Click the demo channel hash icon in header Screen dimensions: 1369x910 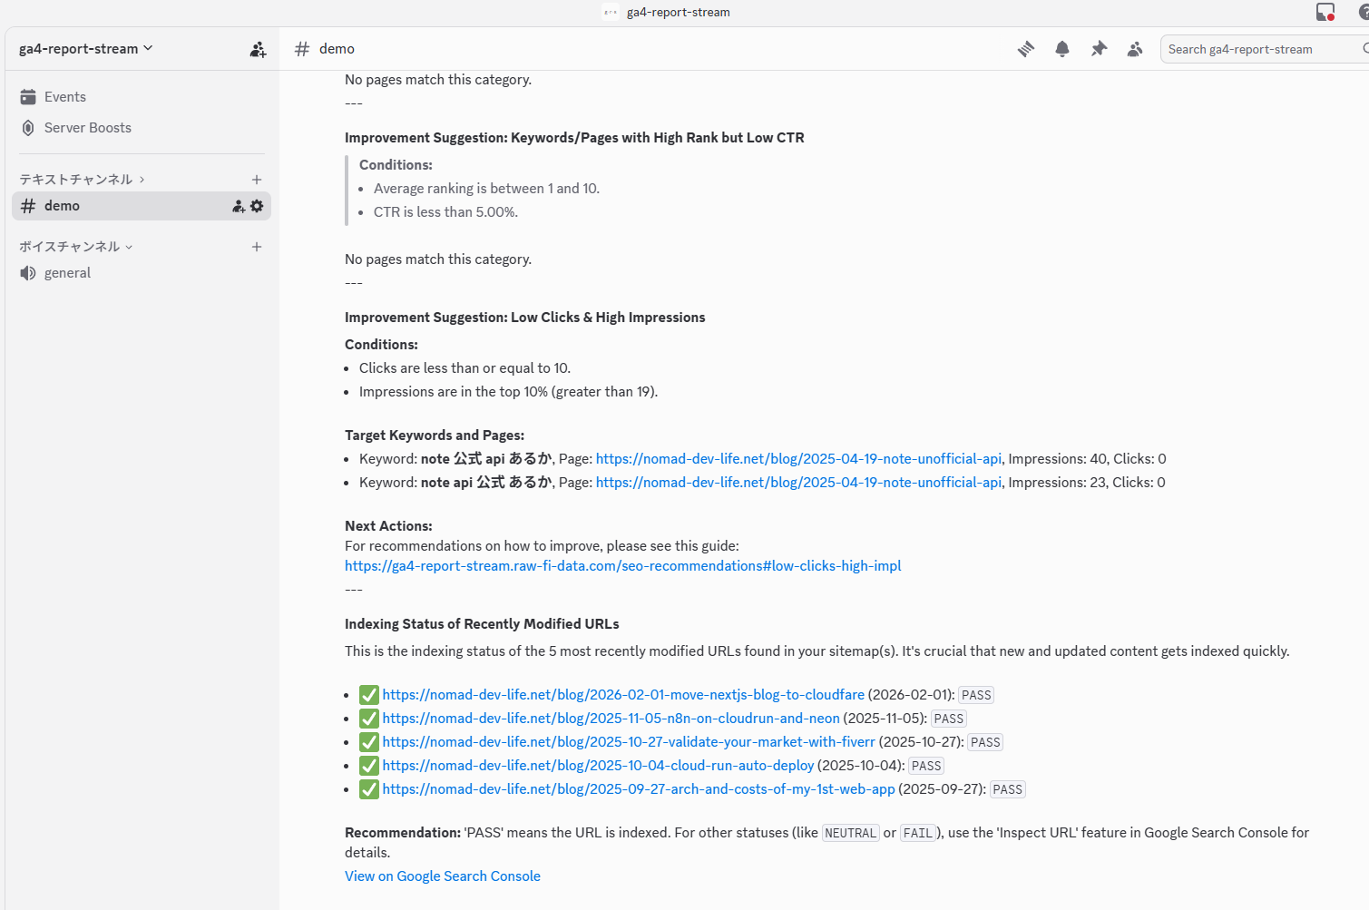click(302, 49)
